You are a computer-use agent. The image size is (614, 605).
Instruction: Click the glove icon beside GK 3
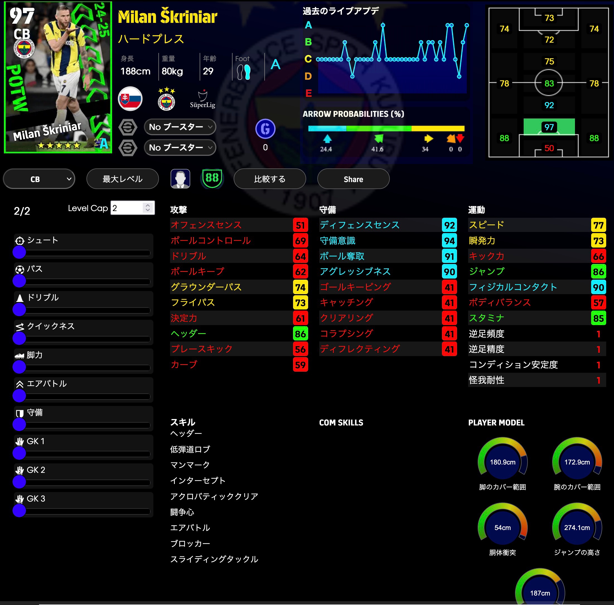coord(20,499)
